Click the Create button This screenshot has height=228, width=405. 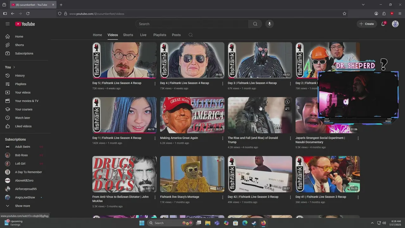(x=367, y=24)
